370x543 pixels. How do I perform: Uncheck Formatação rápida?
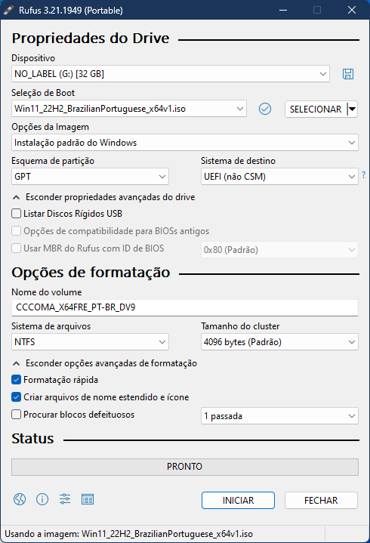coord(17,380)
